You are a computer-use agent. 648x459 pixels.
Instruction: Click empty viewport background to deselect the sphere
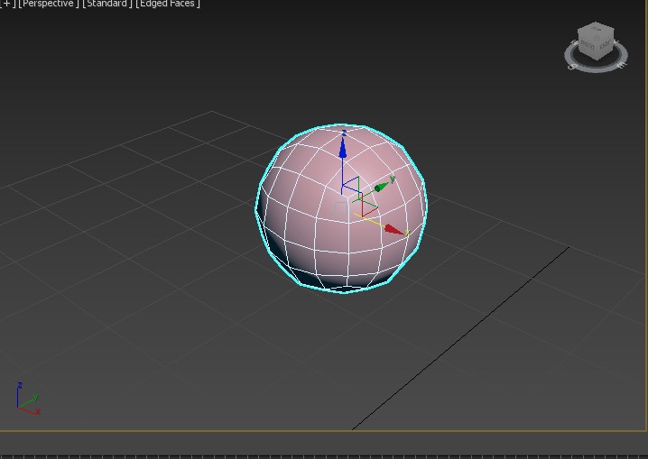[x=135, y=343]
